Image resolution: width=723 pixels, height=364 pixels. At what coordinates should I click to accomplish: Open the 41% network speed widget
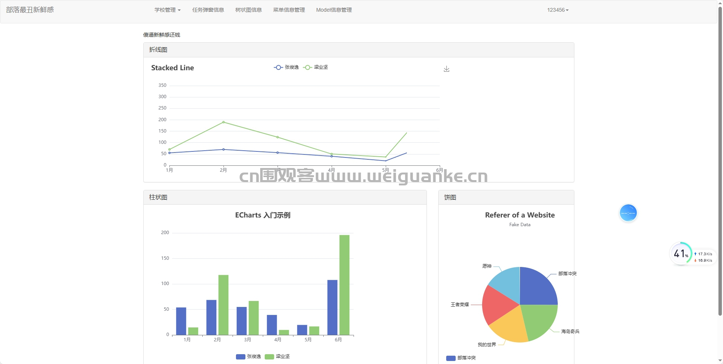pos(681,253)
